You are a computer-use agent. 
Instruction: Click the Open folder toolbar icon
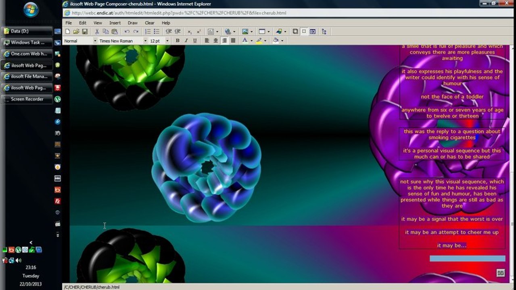76,31
